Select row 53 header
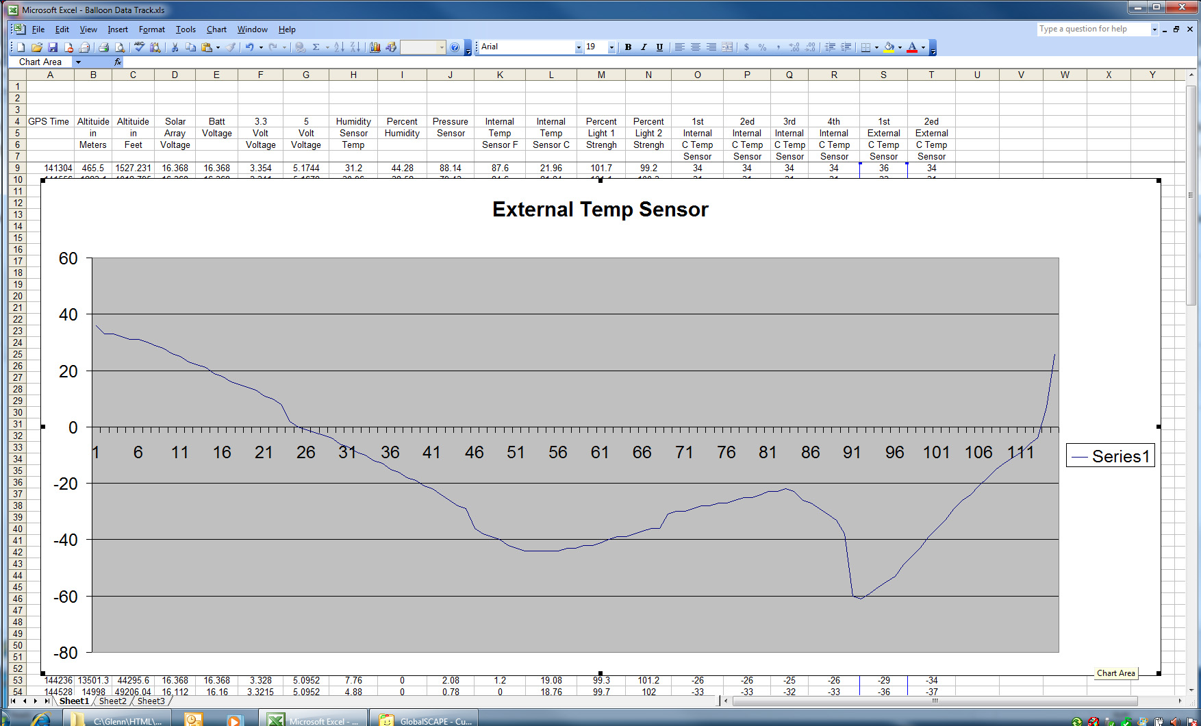 click(17, 680)
